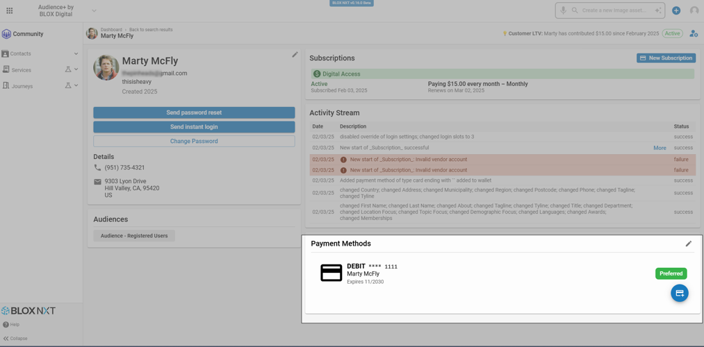This screenshot has width=704, height=347.
Task: Click the address line "9303 Lyon Drive"
Action: pyautogui.click(x=125, y=182)
